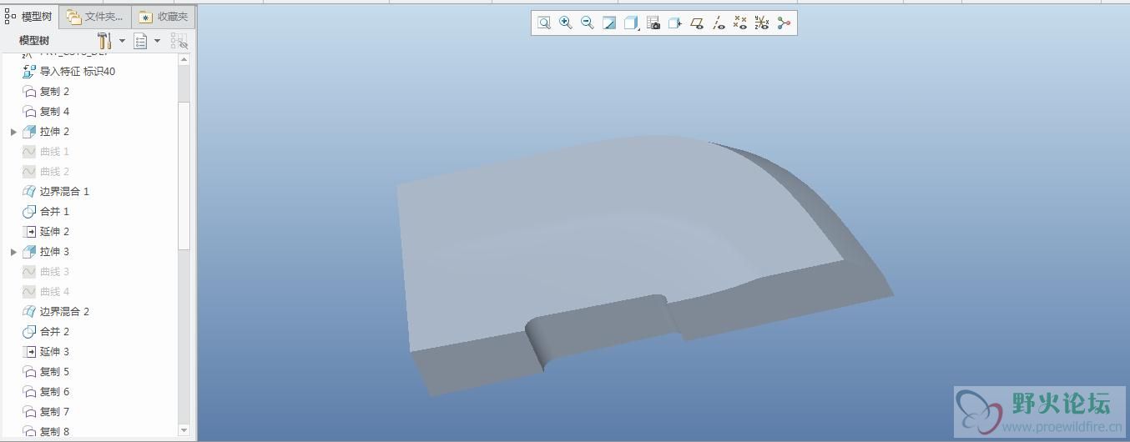This screenshot has height=442, width=1130.
Task: Toggle spin center icon
Action: [784, 23]
